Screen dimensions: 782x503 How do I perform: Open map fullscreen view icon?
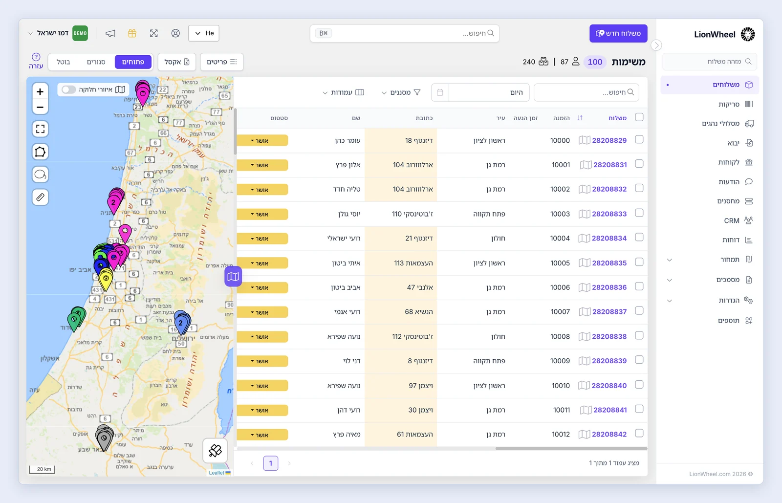click(40, 129)
